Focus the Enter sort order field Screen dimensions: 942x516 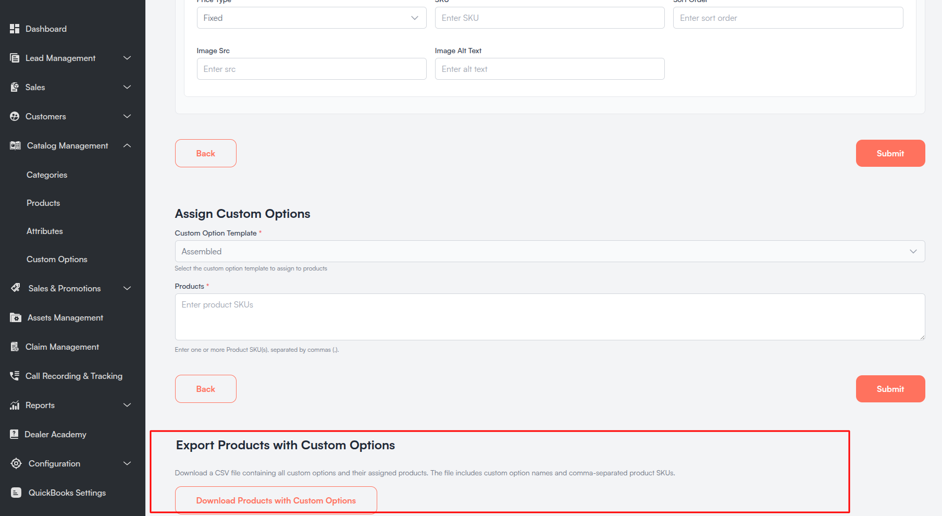click(788, 18)
